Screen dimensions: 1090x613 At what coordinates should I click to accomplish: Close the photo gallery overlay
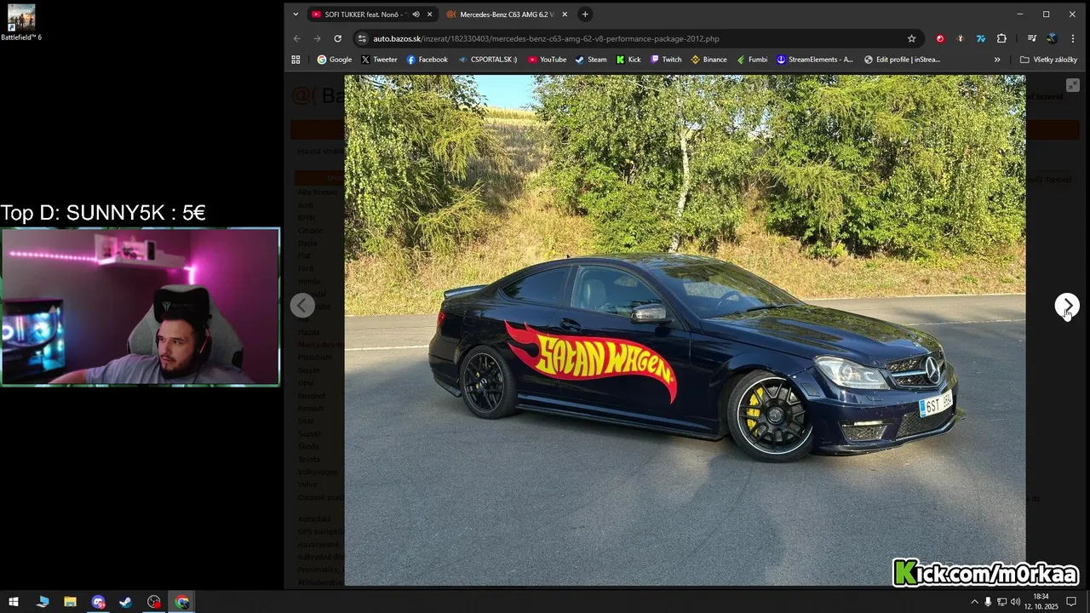coord(1073,85)
